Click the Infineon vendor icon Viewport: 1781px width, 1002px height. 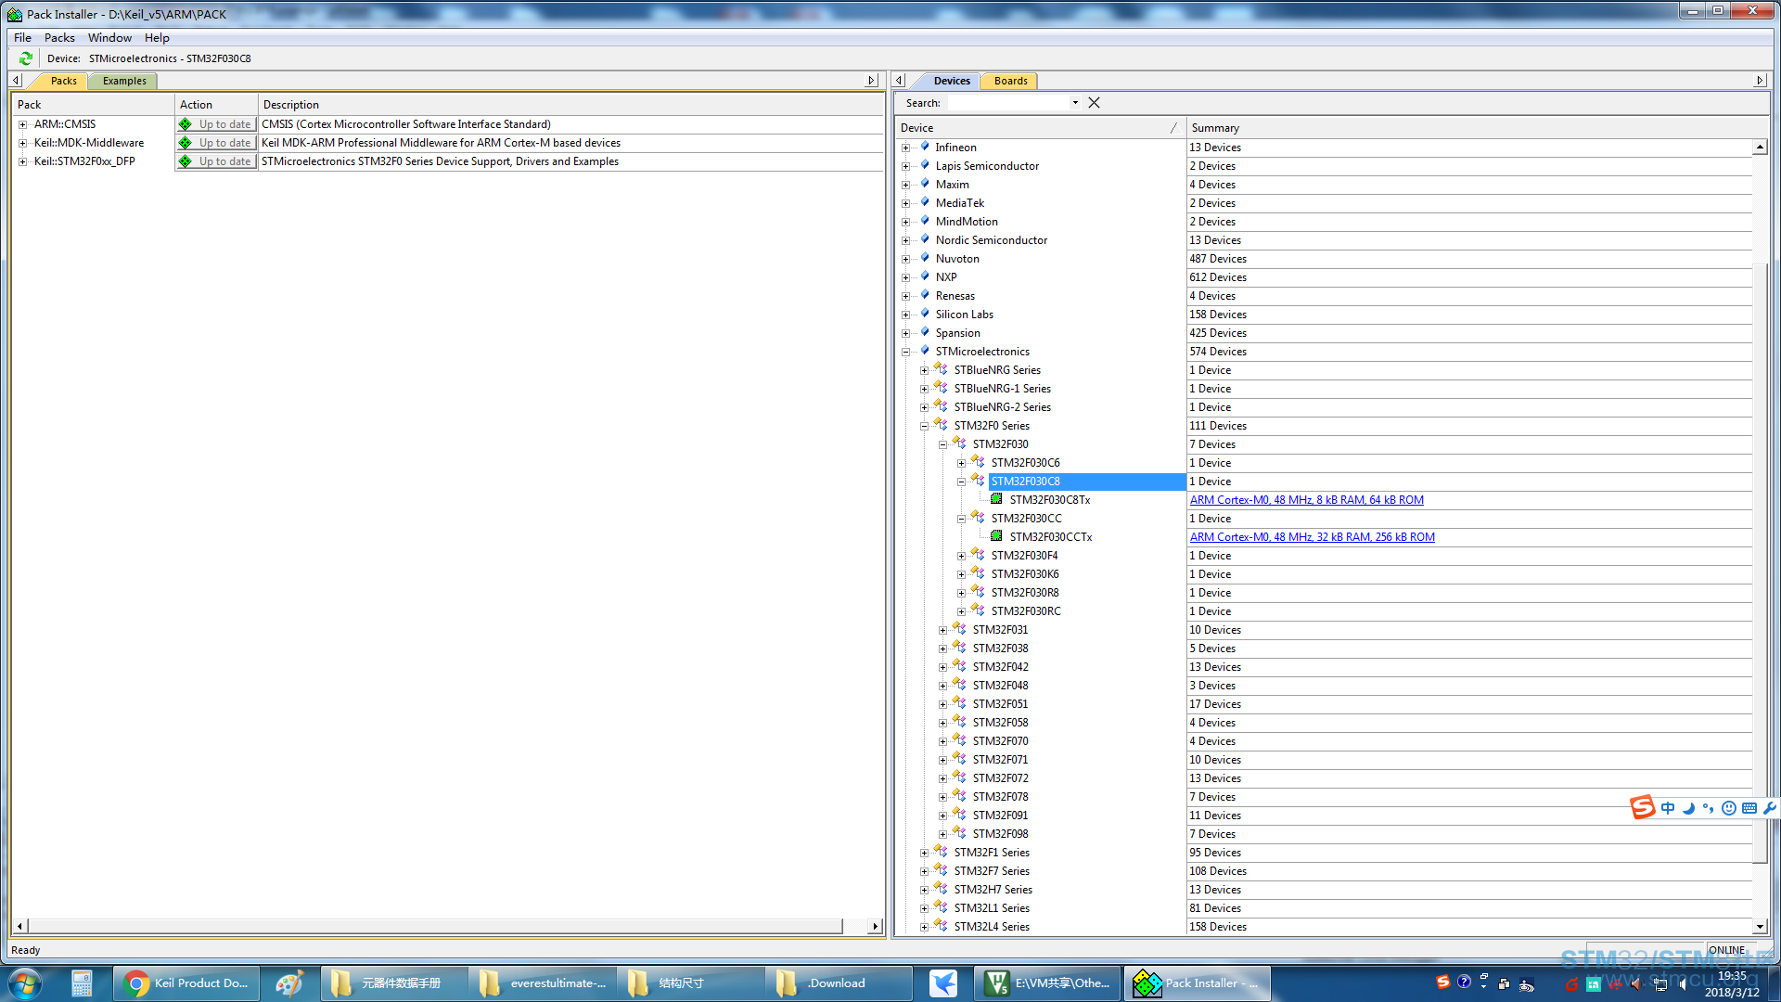(925, 147)
